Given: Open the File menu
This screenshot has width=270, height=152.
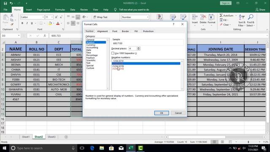Looking at the screenshot, I should point(5,10).
